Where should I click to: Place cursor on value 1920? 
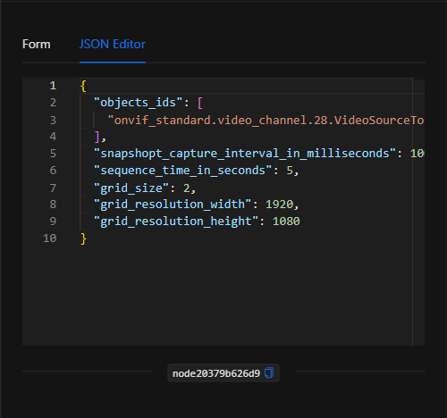(x=279, y=205)
